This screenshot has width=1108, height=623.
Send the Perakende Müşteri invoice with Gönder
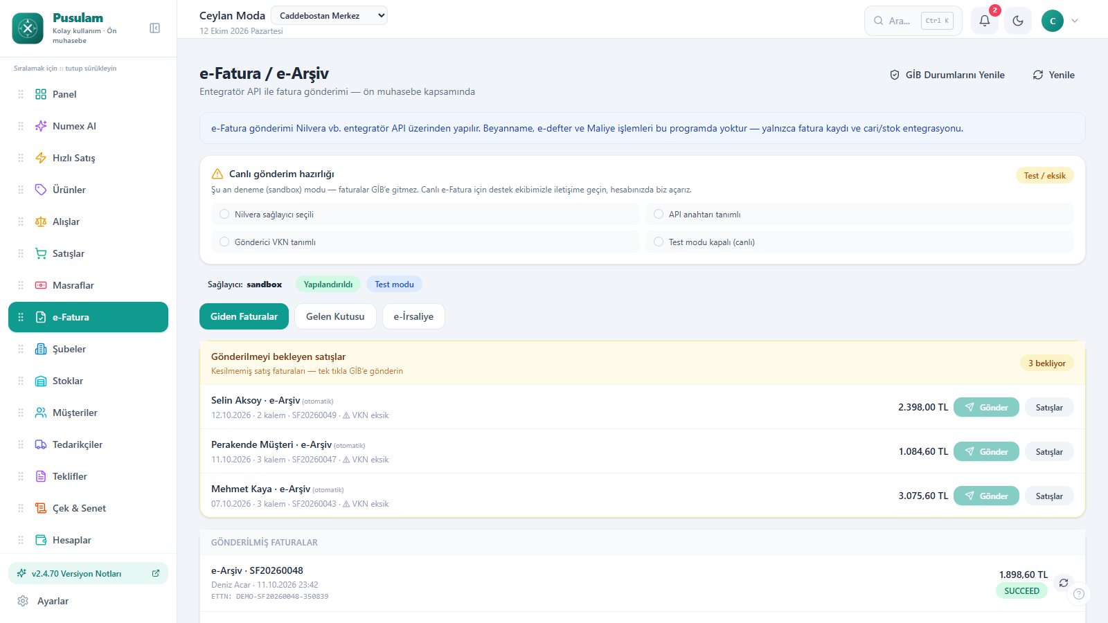coord(986,451)
